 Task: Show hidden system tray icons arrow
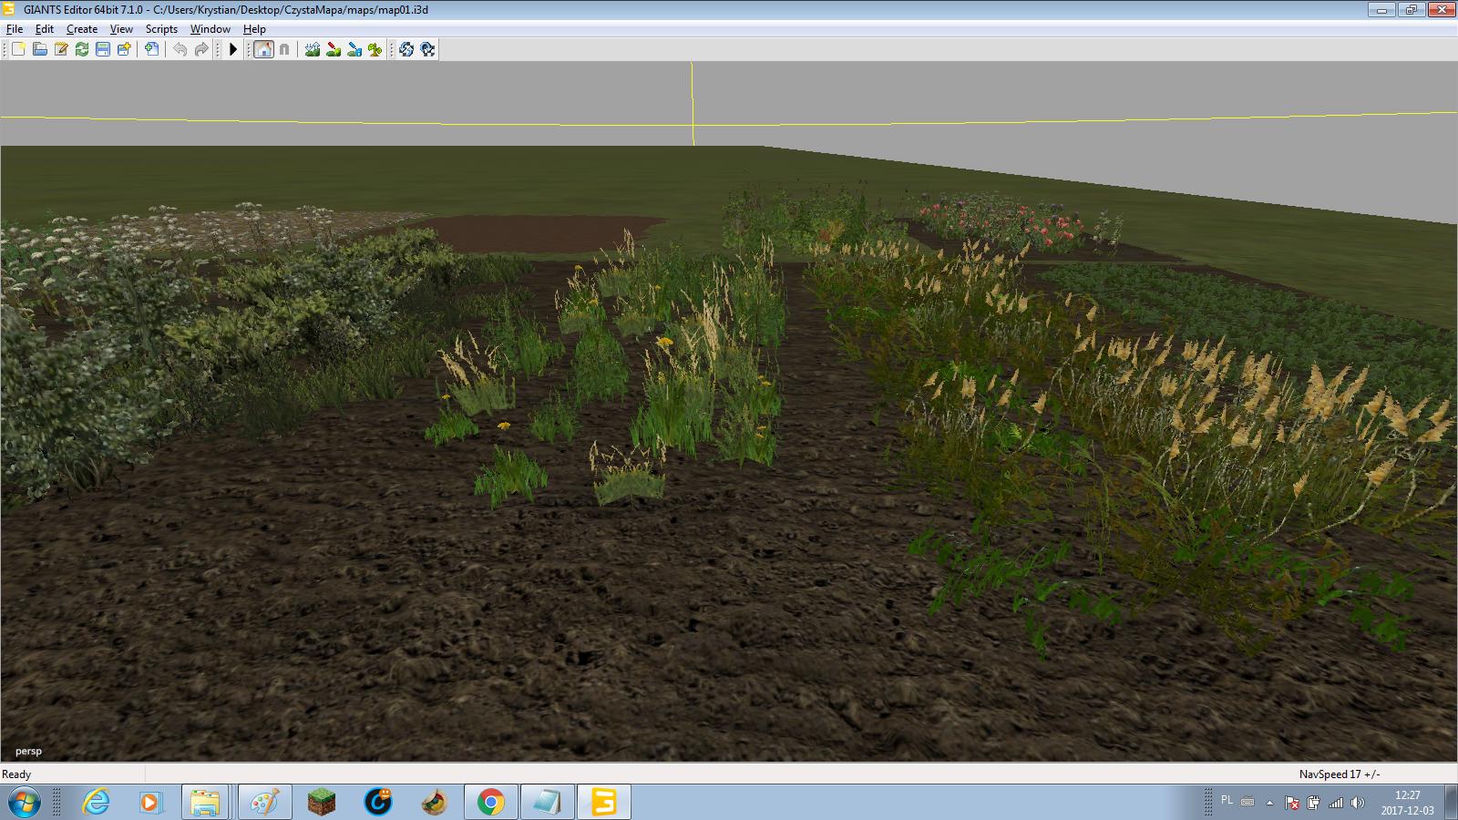coord(1269,803)
